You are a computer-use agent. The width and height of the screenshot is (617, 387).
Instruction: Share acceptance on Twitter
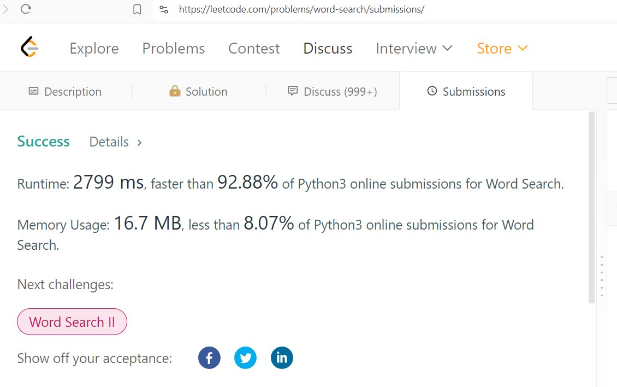pos(246,358)
